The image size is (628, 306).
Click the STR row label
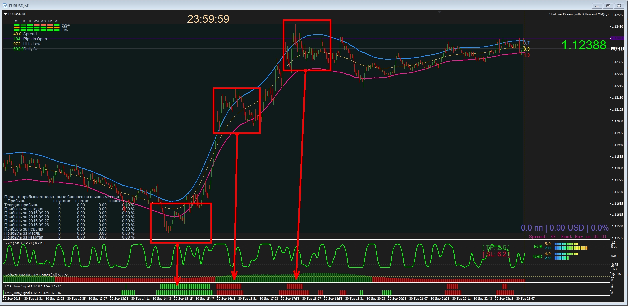click(x=65, y=27)
